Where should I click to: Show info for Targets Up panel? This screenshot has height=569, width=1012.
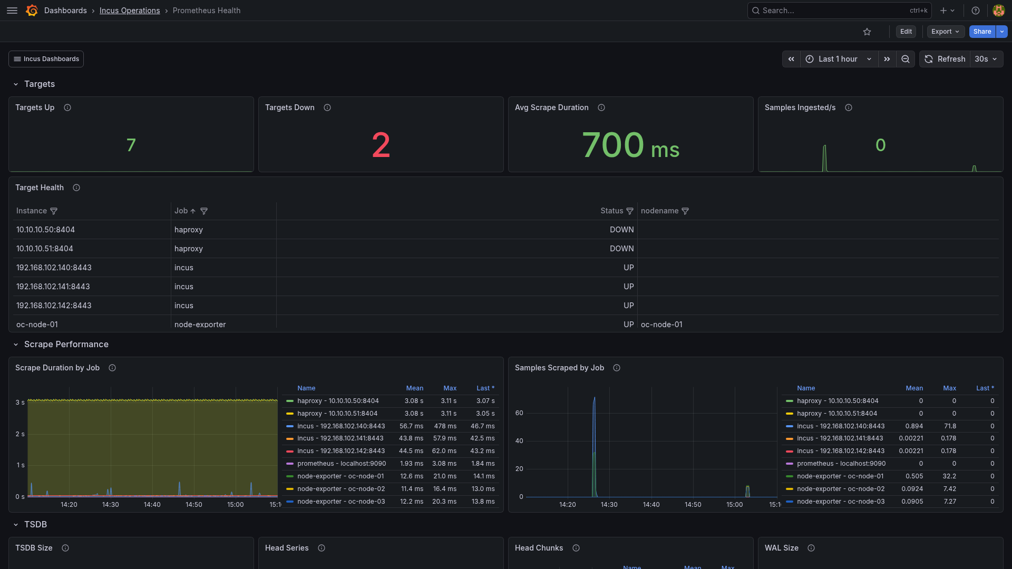[x=67, y=107]
